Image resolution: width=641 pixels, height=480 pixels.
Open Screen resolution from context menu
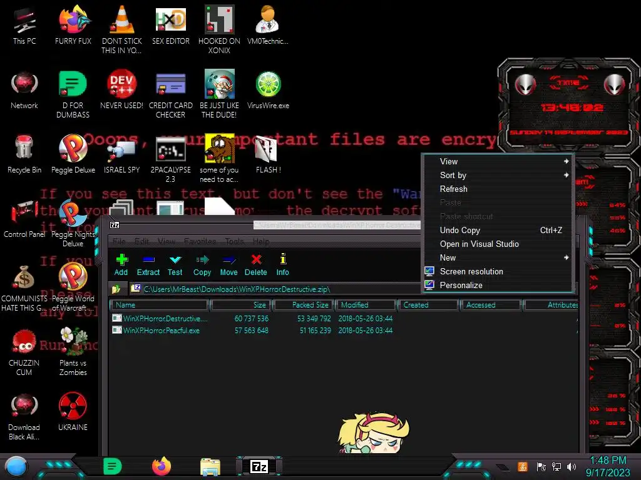click(x=498, y=271)
